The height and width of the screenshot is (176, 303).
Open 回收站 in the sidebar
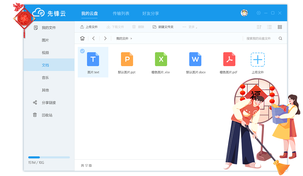tap(47, 115)
